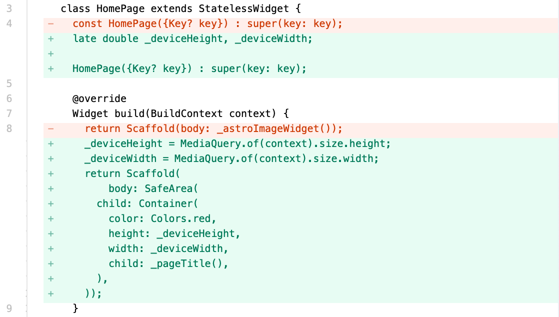559x317 pixels.
Task: Click the minus marker on removed const HomePage line
Action: pos(50,23)
